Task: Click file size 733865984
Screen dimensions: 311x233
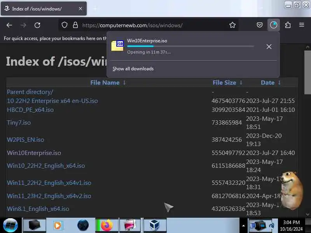Action: 227,123
